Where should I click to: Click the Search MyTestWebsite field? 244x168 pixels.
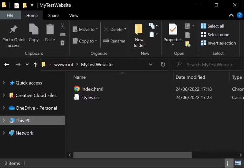[207, 64]
